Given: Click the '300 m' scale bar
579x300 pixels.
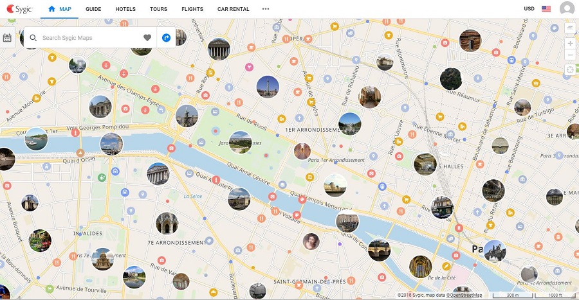Looking at the screenshot, I should [513, 296].
